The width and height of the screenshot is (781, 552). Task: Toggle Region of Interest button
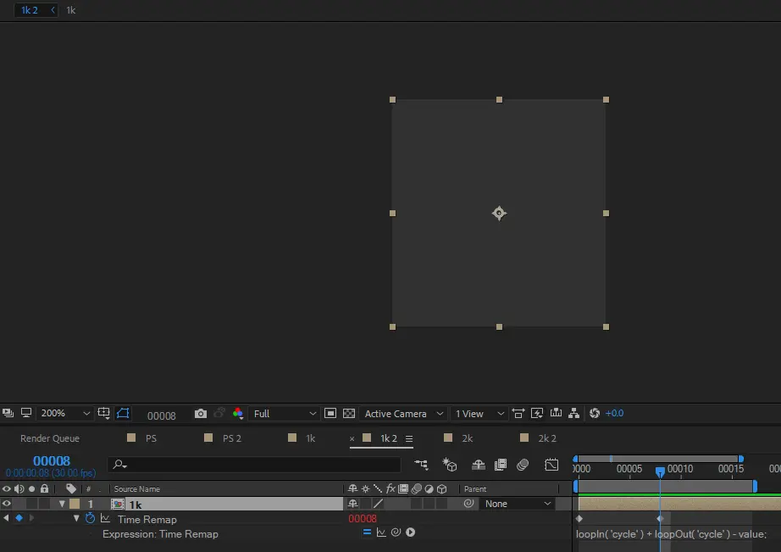pos(330,414)
